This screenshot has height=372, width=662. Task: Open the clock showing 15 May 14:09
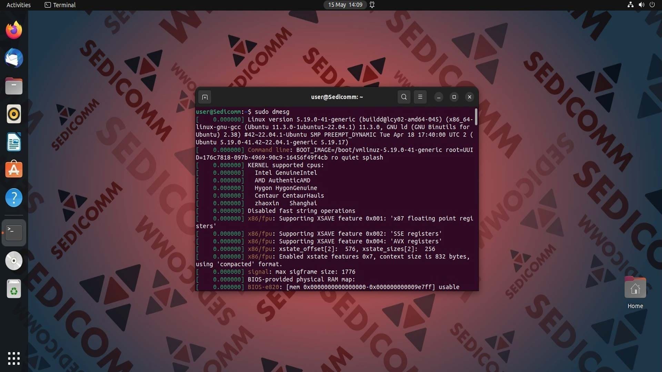tap(345, 5)
